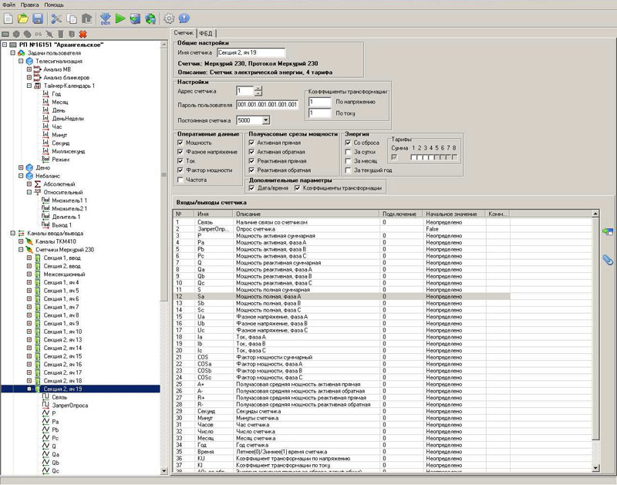Click the Cut scissors icon

[x=56, y=18]
